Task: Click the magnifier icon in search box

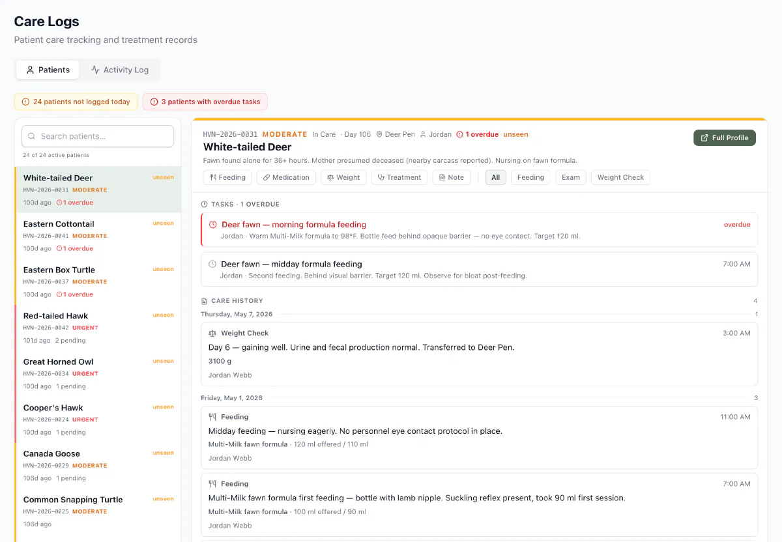Action: click(x=32, y=136)
